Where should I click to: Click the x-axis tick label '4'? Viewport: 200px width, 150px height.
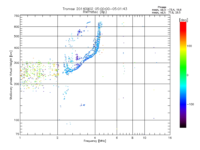[x=95, y=138]
